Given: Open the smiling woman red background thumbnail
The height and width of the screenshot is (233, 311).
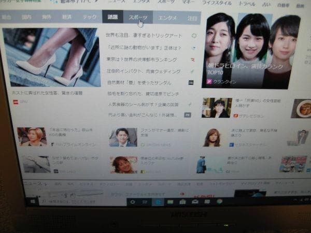Looking at the screenshot, I should pyautogui.click(x=123, y=165).
